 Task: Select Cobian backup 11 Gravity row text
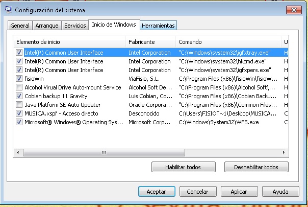[x=56, y=96]
